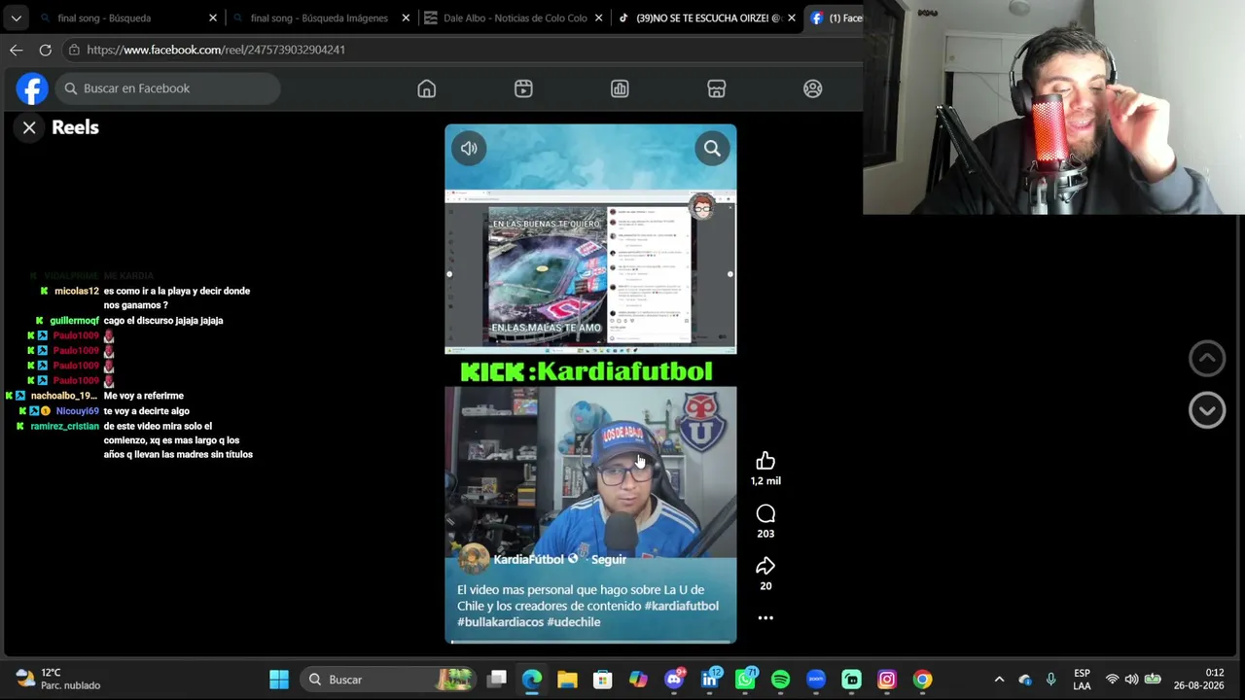Open the Facebook Home feed icon
Viewport: 1245px width, 700px height.
click(x=426, y=88)
